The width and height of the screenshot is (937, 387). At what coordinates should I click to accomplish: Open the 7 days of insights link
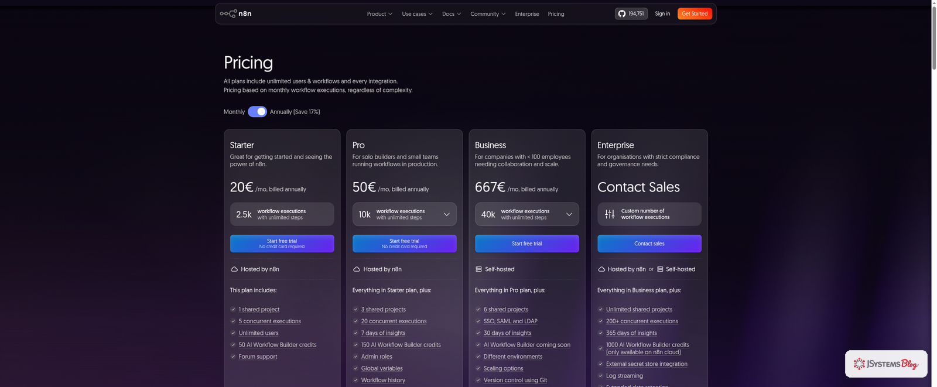tap(383, 333)
